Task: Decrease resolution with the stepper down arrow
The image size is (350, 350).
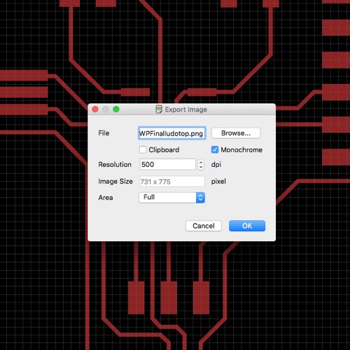Action: 201,167
